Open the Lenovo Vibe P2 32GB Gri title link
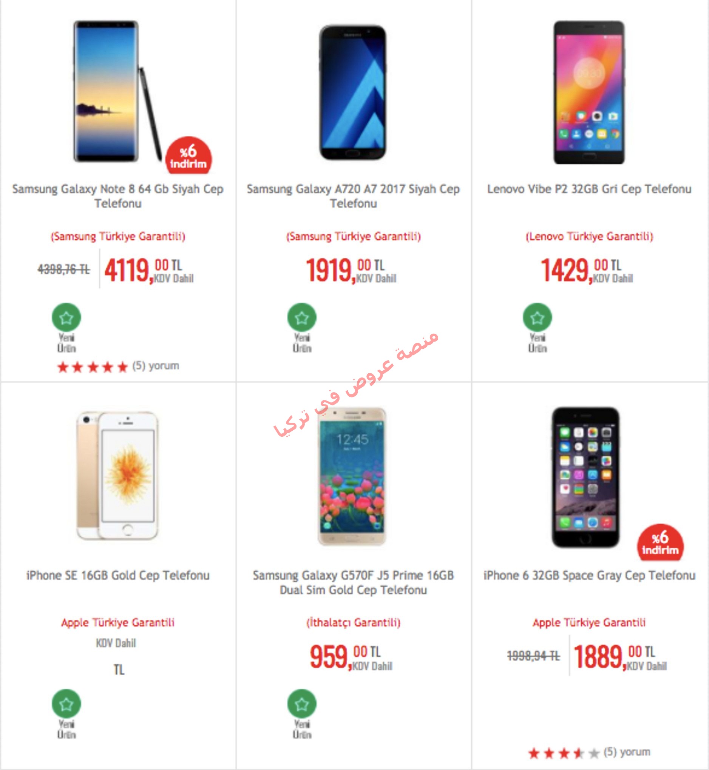This screenshot has width=709, height=770. click(x=589, y=189)
